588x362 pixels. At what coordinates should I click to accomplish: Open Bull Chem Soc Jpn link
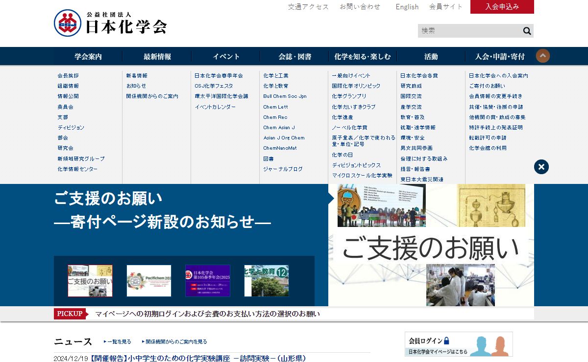point(285,96)
